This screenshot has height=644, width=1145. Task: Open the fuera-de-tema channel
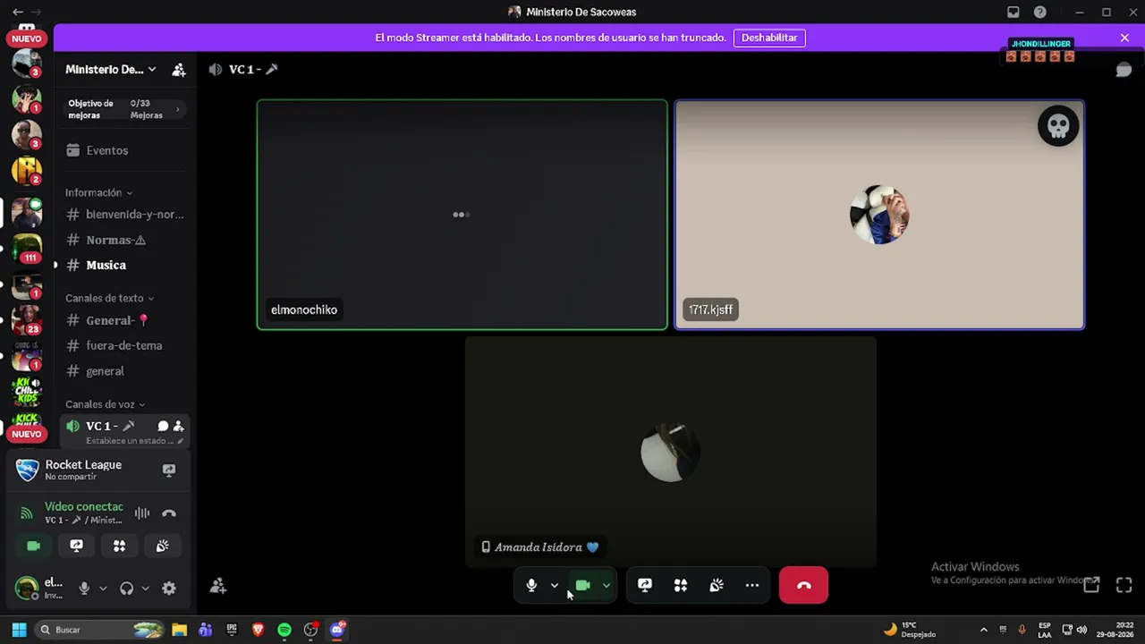point(125,345)
